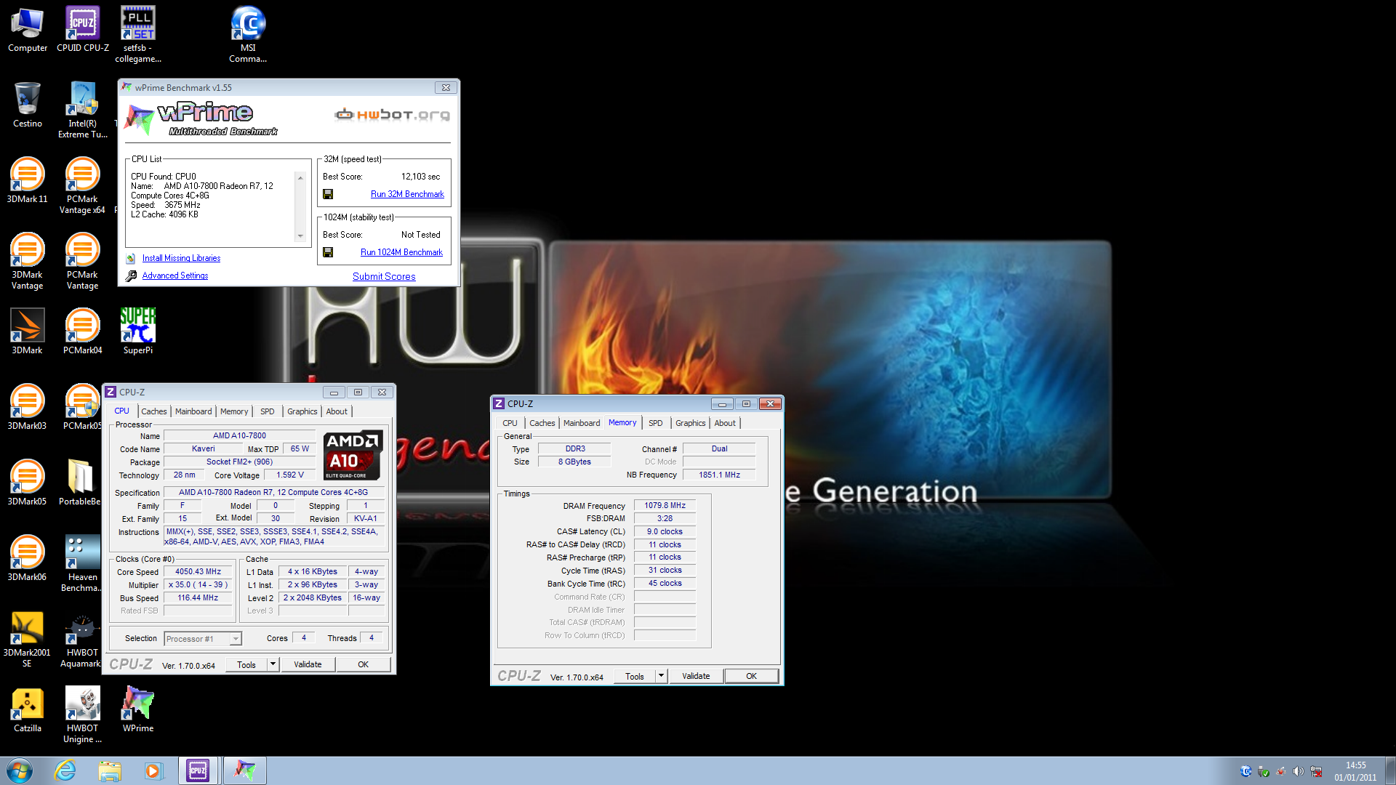This screenshot has height=785, width=1396.
Task: Switch to Graphics tab in left CPU-Z
Action: click(x=302, y=411)
